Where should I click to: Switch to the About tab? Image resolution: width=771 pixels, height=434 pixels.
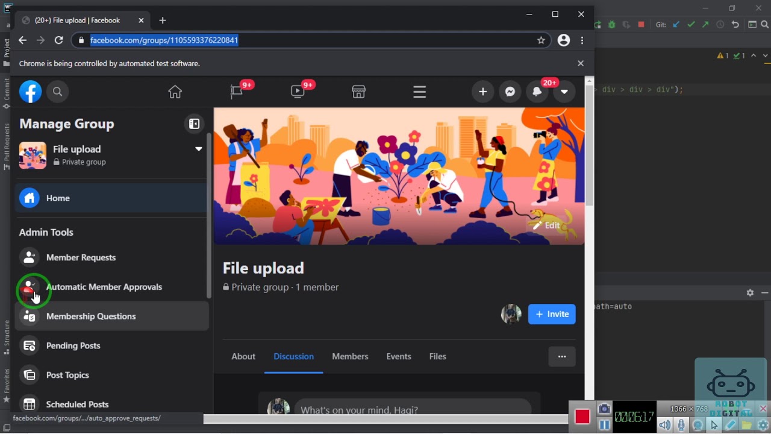pyautogui.click(x=243, y=356)
